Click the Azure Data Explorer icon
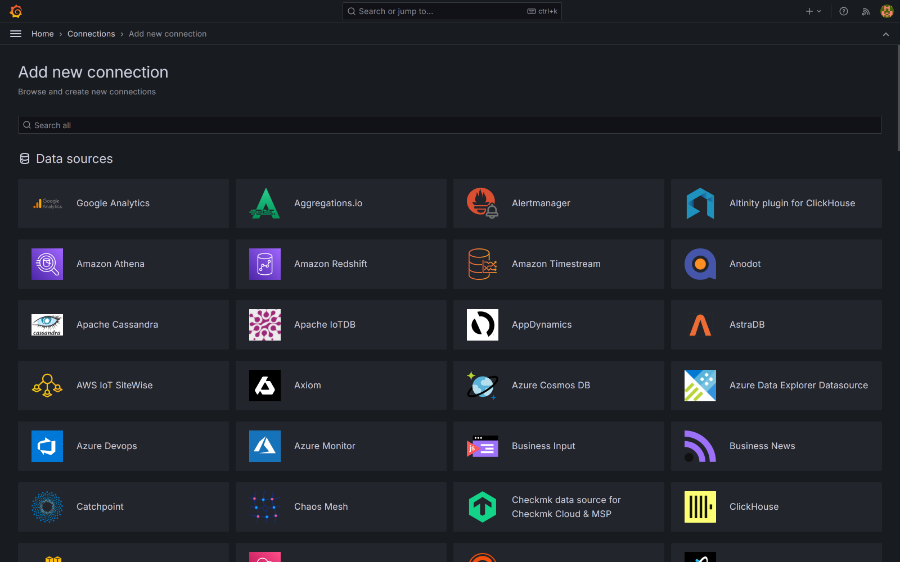900x562 pixels. [x=700, y=386]
